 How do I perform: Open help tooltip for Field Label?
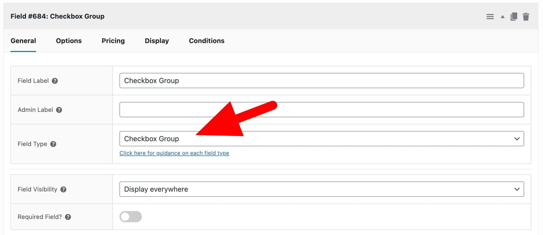55,81
